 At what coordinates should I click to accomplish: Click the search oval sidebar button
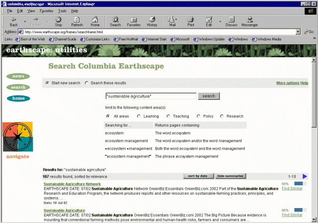(x=18, y=87)
